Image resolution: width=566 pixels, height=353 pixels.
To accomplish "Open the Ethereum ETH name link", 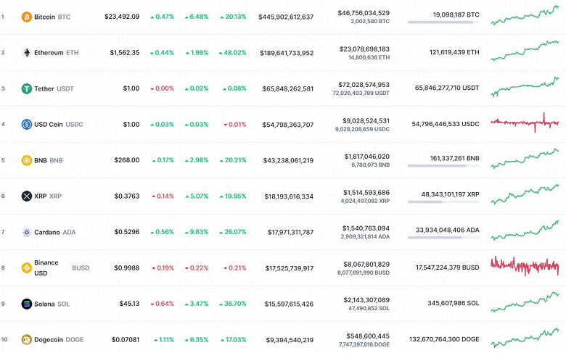I will click(55, 53).
